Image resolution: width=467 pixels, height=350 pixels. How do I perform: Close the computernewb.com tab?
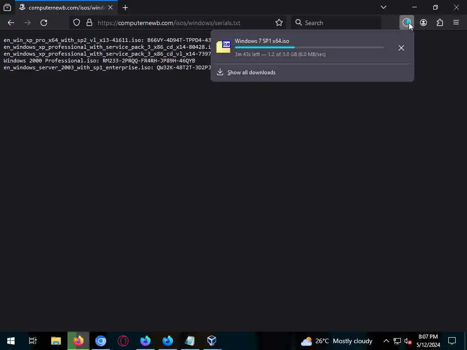pos(110,7)
